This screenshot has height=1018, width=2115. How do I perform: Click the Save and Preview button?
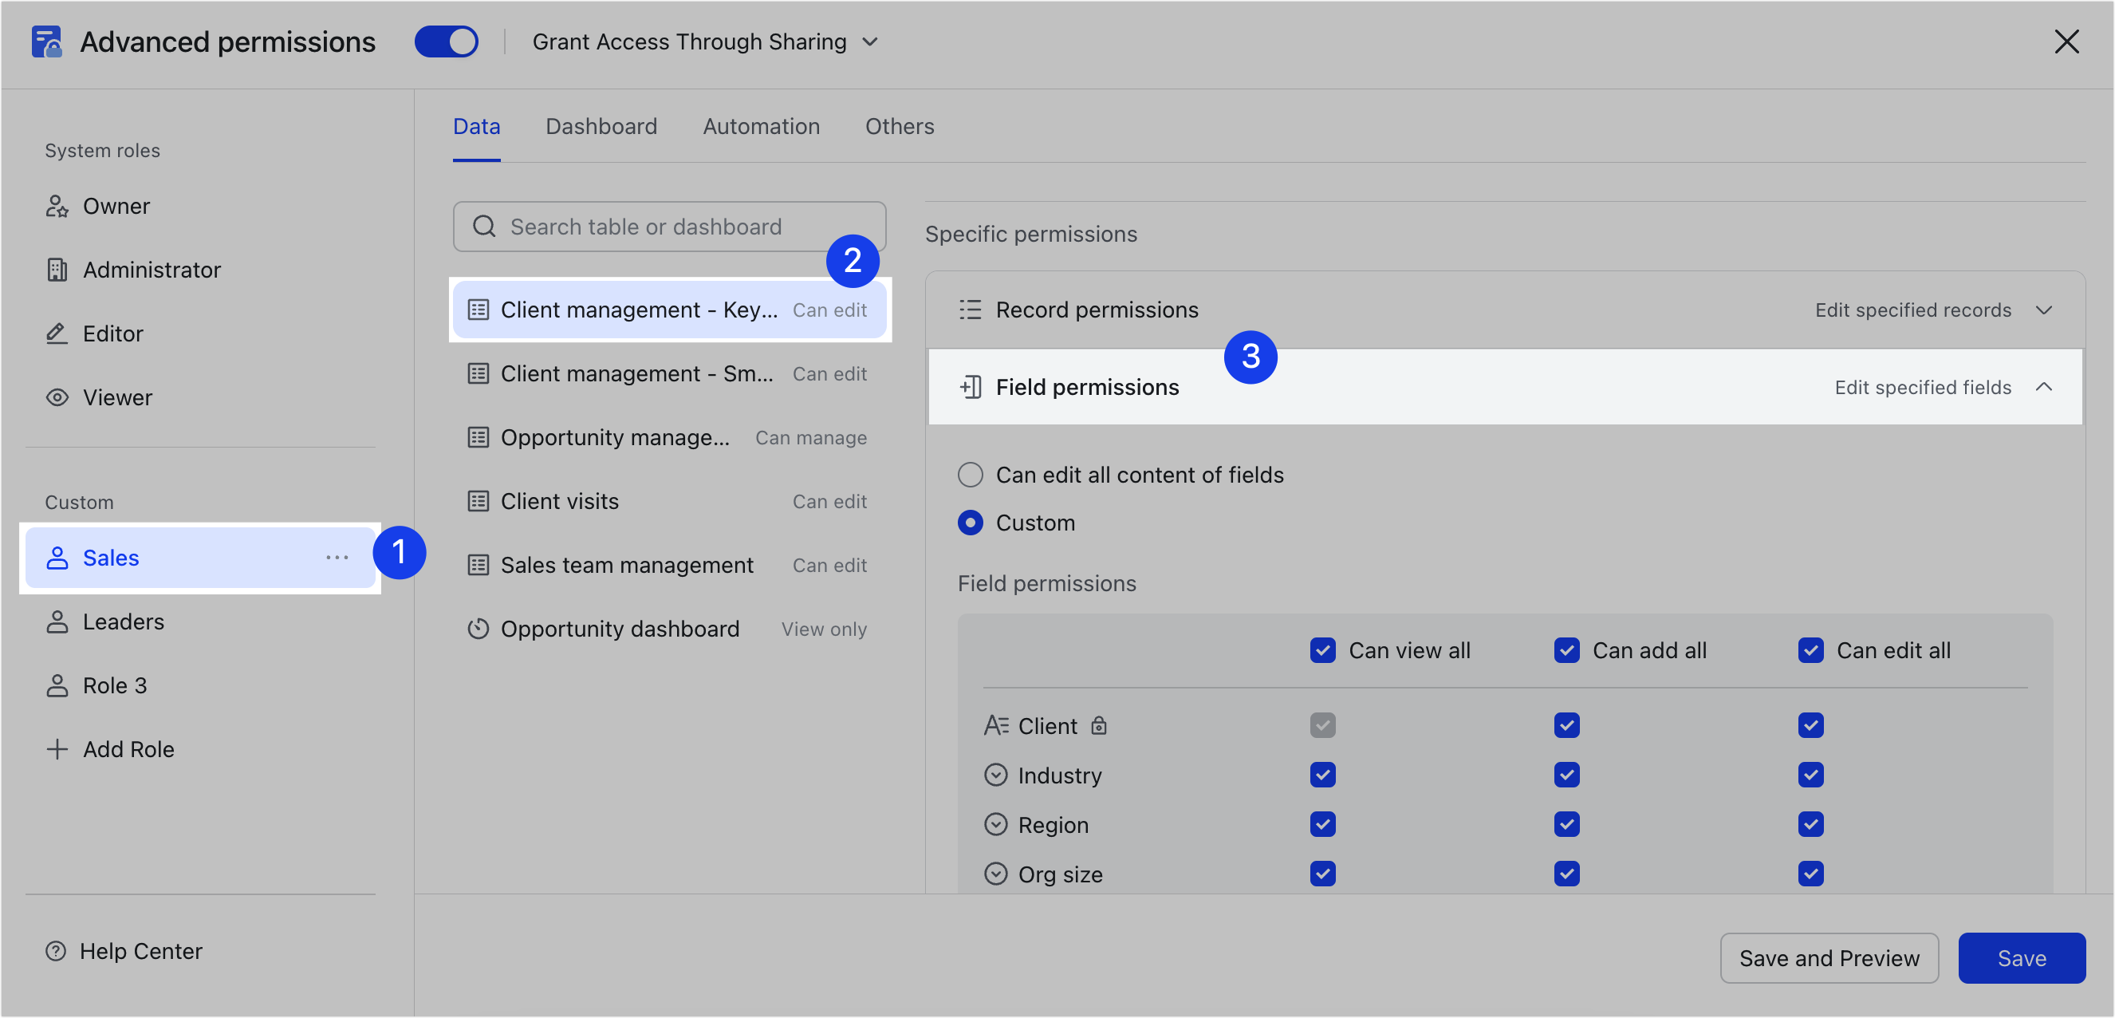click(x=1829, y=958)
